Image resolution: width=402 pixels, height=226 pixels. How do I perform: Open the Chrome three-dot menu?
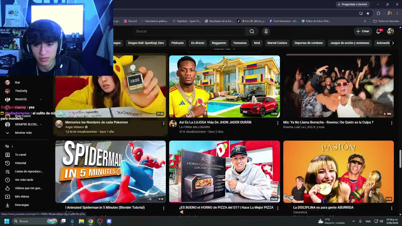(x=397, y=13)
